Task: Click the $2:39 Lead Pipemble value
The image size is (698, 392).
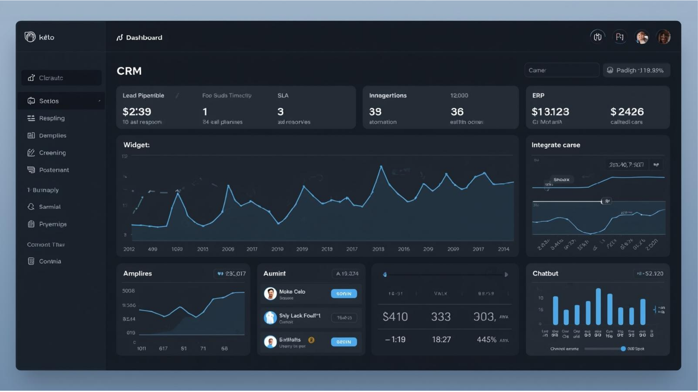Action: click(x=137, y=111)
